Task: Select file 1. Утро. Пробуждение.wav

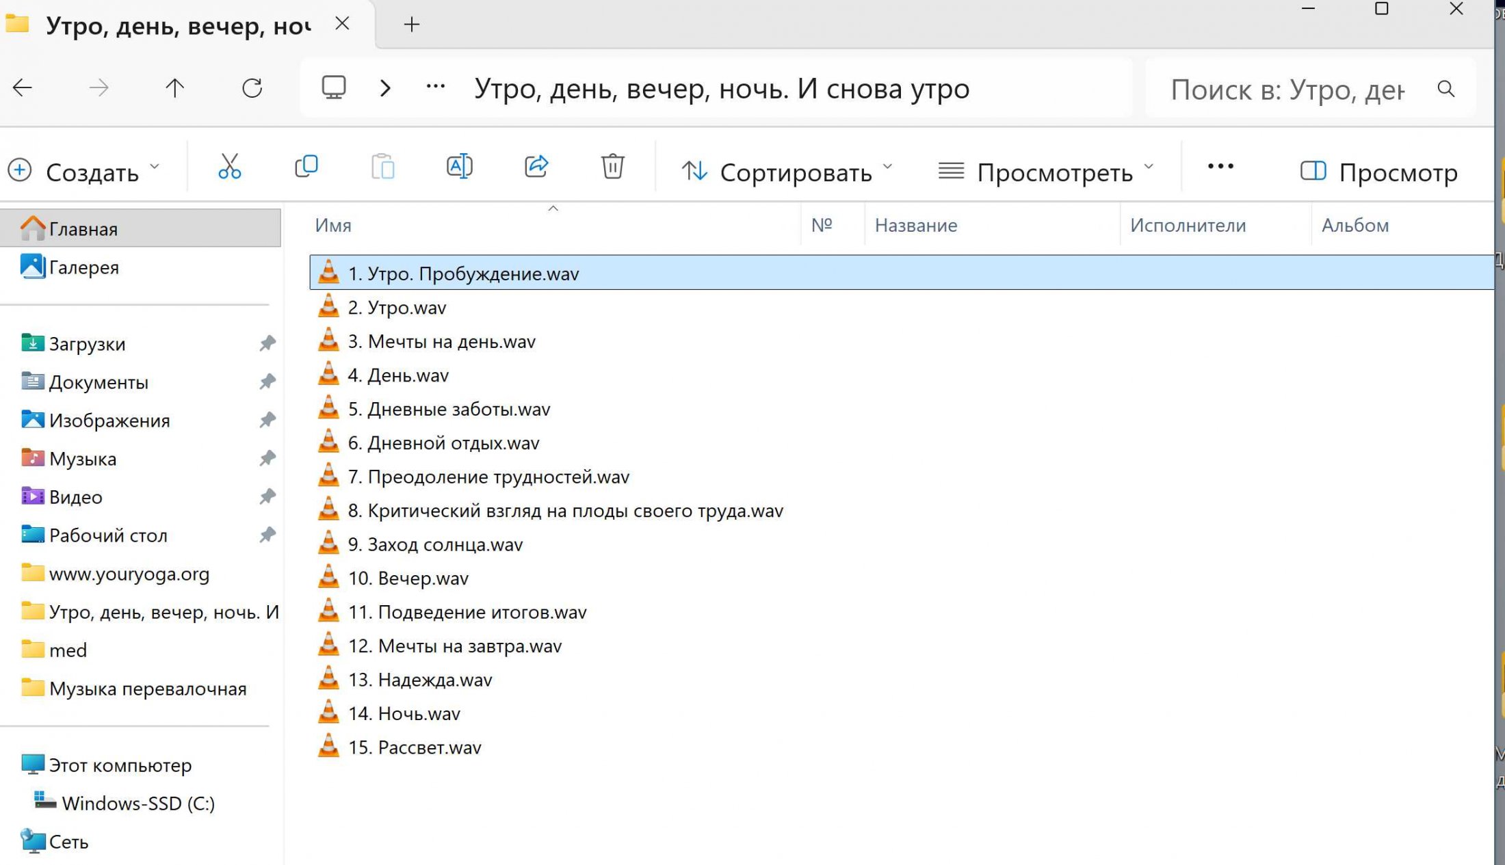Action: pos(902,272)
